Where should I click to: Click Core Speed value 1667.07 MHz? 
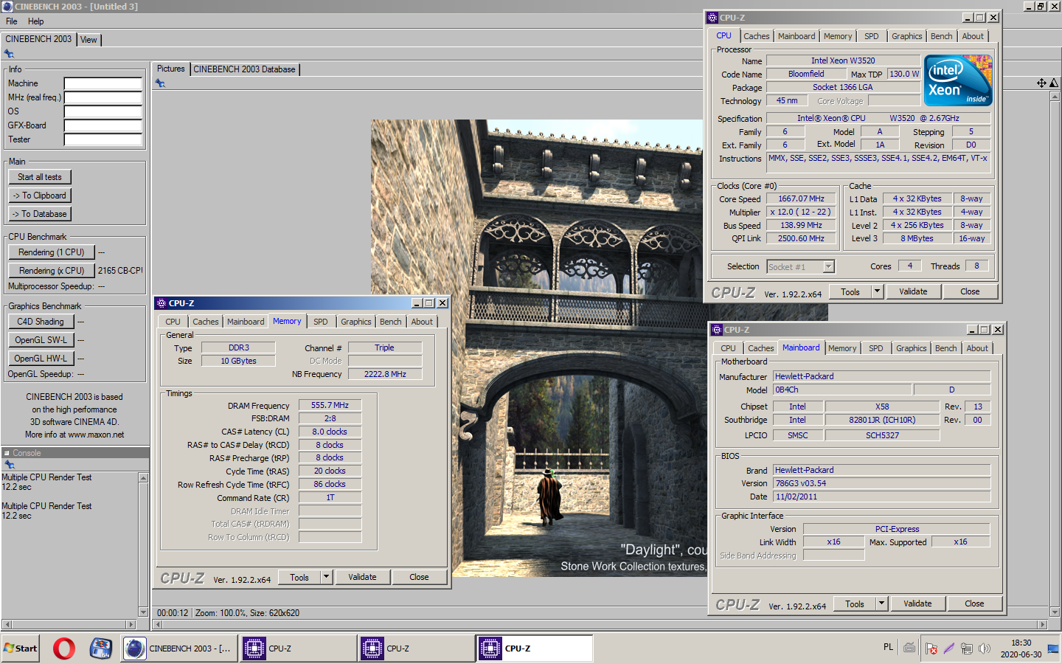pyautogui.click(x=801, y=198)
